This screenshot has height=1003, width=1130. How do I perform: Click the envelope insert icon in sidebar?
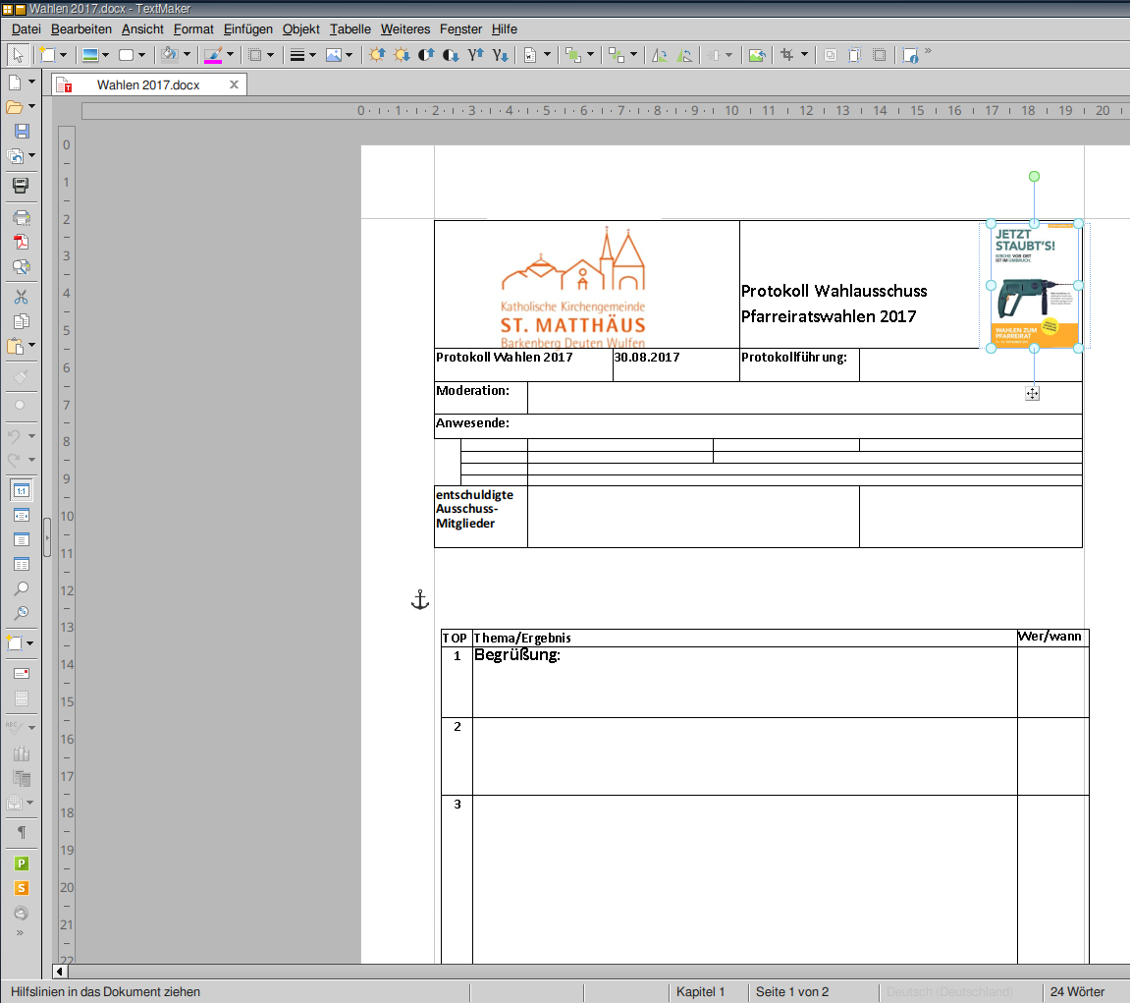point(22,673)
